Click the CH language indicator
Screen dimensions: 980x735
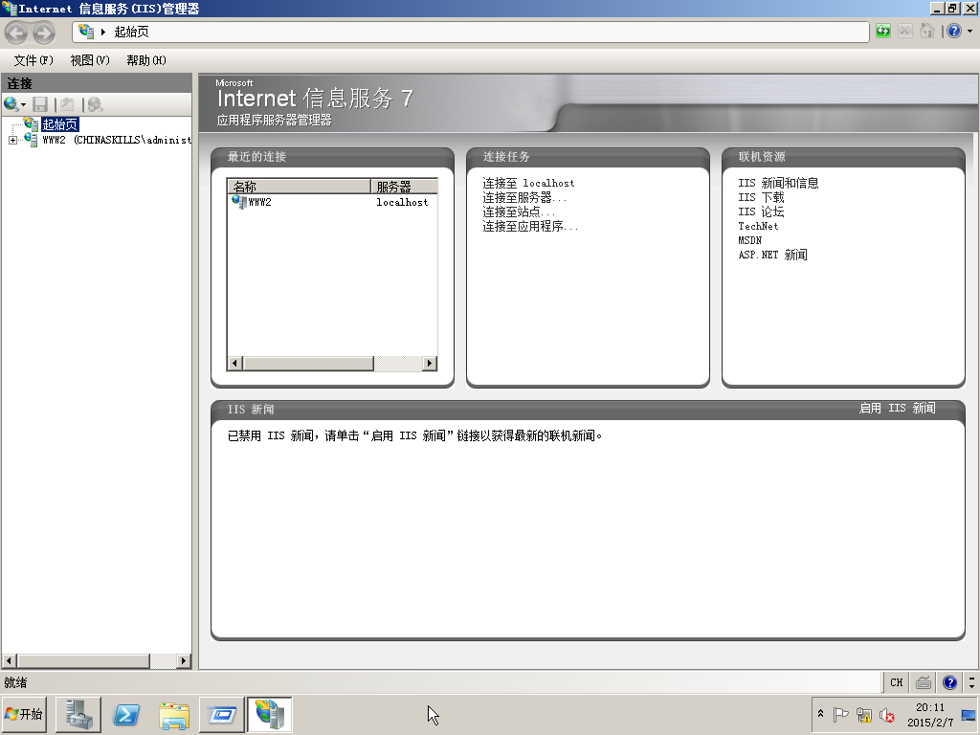click(896, 682)
